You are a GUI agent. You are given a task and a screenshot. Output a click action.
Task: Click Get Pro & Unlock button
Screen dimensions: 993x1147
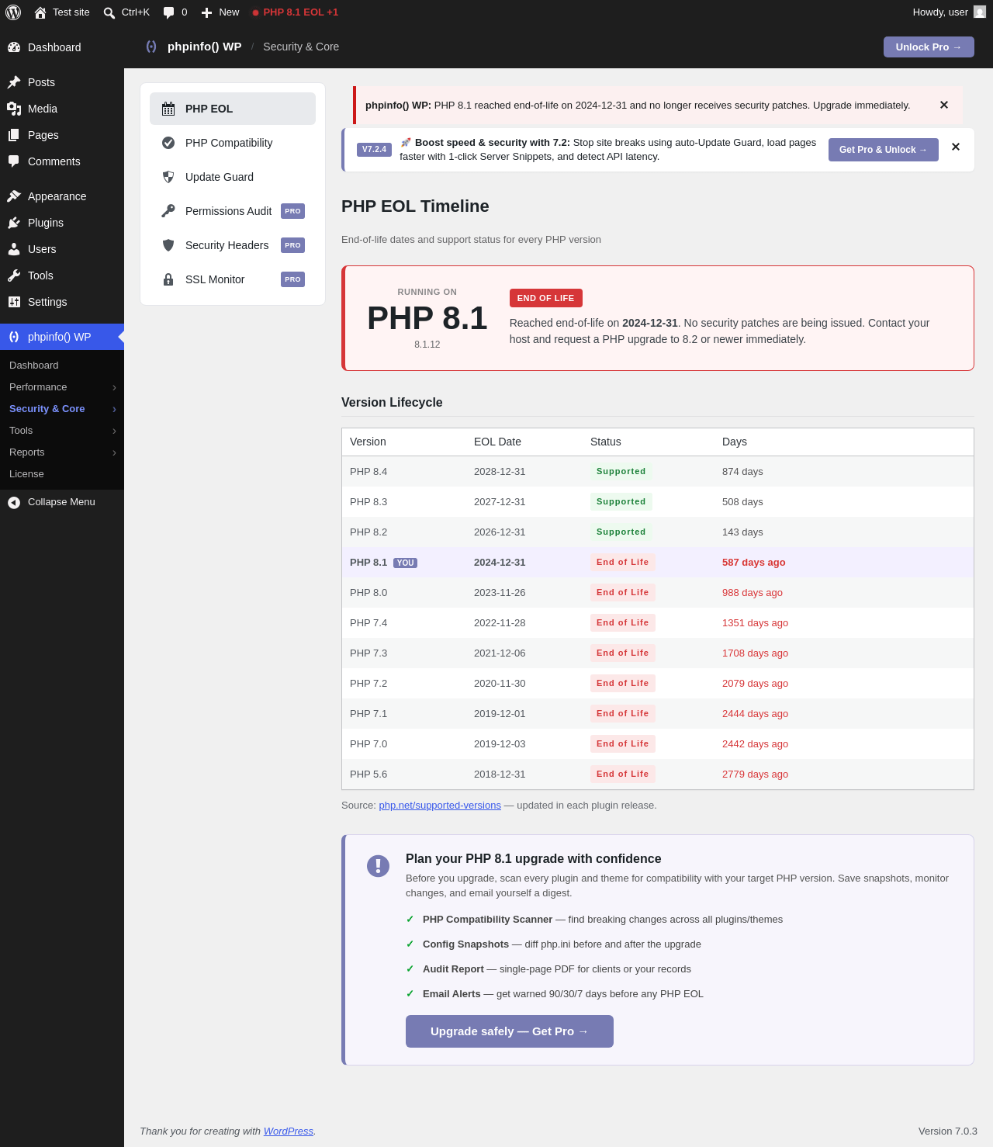(884, 150)
